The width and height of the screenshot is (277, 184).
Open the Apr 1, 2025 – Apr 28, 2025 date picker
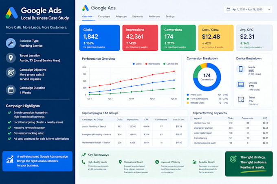248,9
